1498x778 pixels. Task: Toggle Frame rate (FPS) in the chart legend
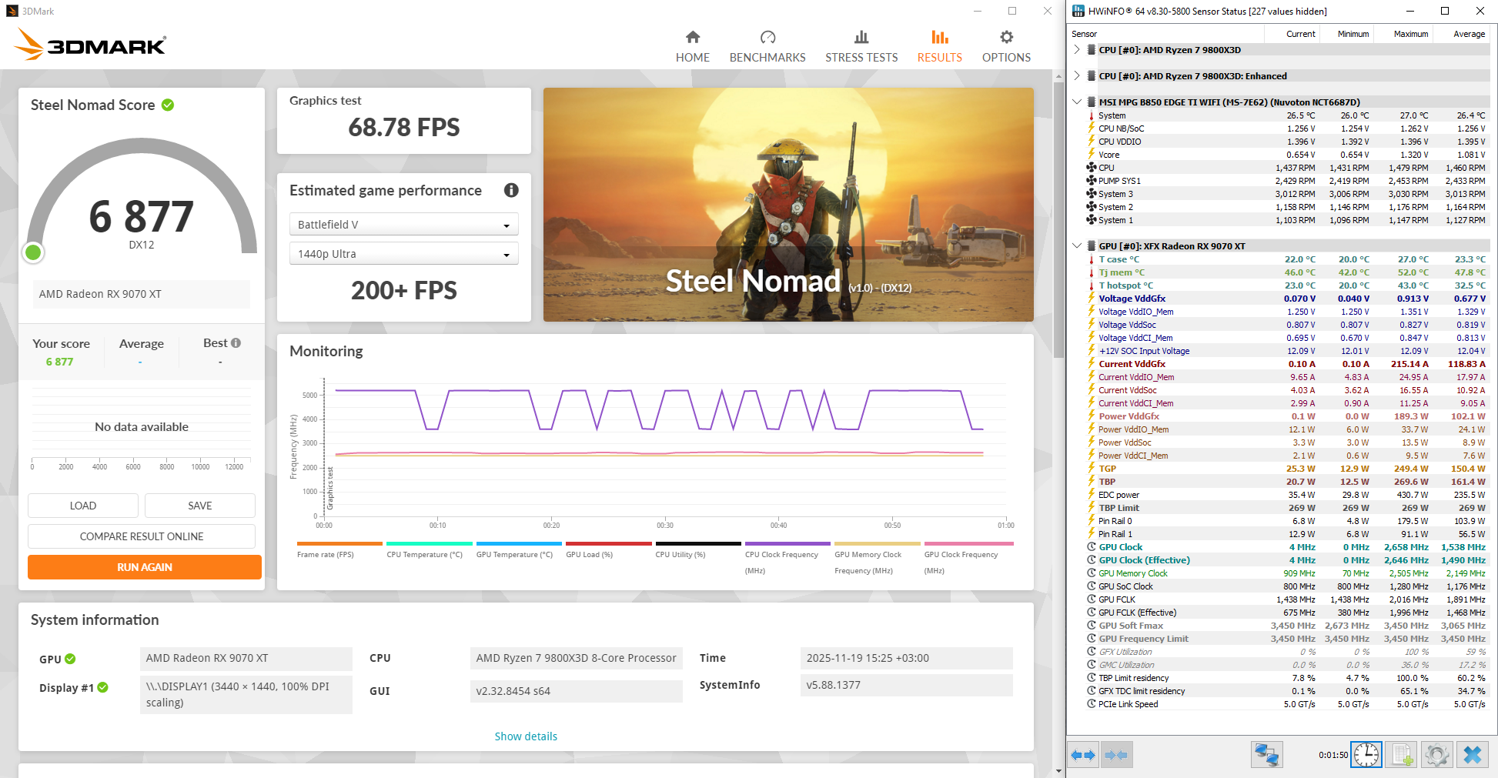[x=339, y=549]
